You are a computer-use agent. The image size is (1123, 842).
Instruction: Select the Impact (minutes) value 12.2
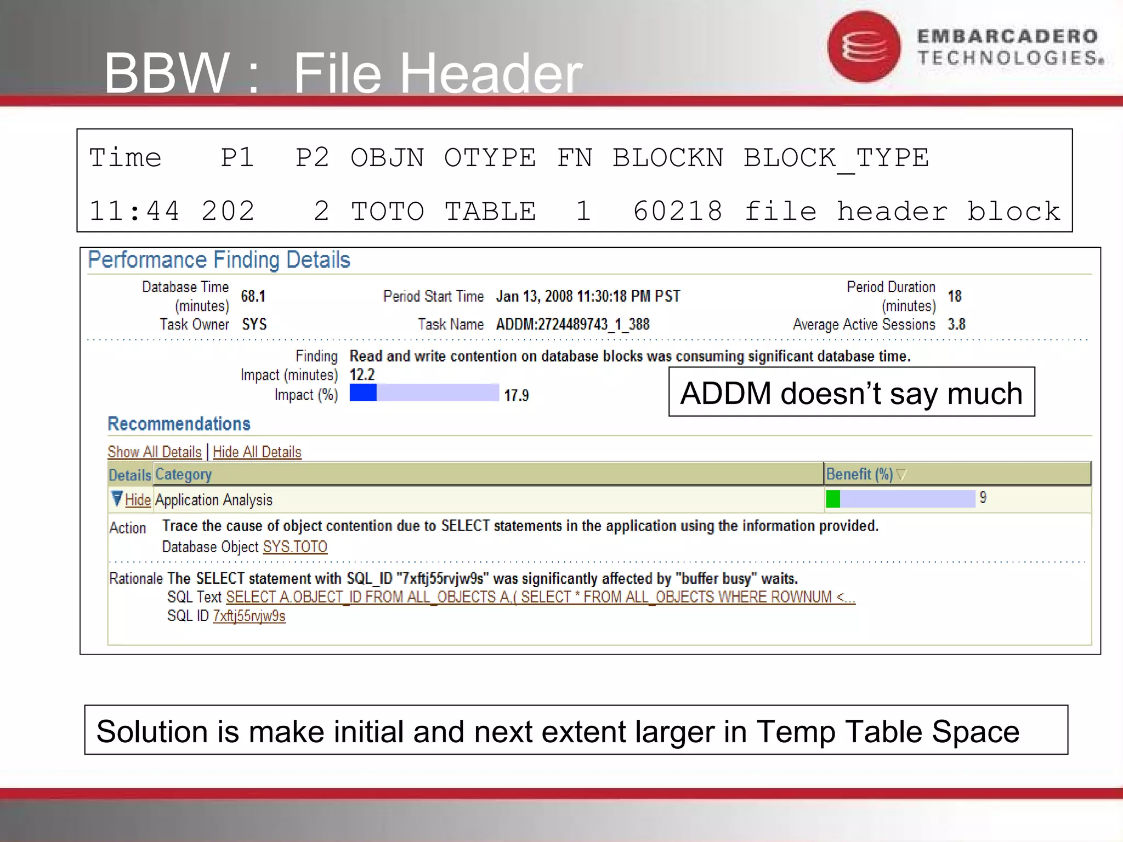(x=362, y=374)
